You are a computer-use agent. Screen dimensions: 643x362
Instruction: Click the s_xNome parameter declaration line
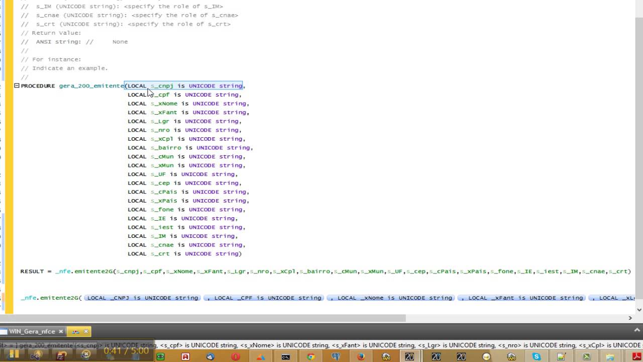point(188,104)
